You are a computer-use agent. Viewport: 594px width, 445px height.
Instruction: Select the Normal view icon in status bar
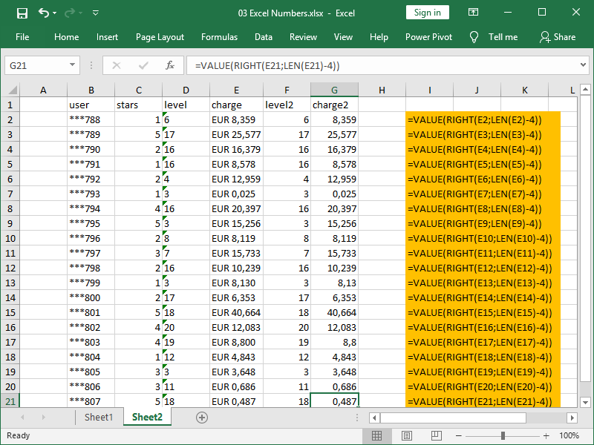(x=377, y=436)
